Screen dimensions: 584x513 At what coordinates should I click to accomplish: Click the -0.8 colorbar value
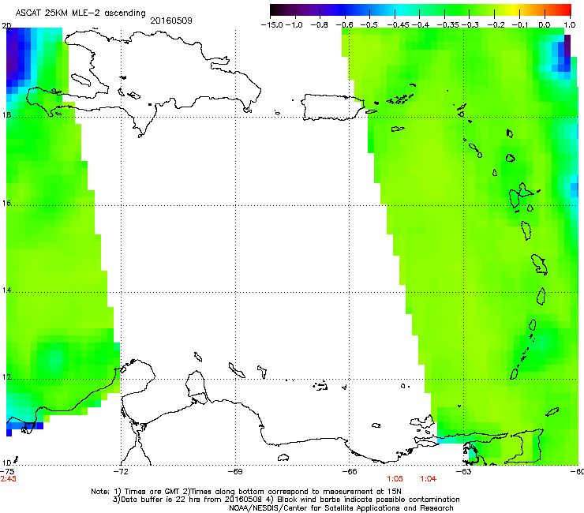click(x=320, y=25)
